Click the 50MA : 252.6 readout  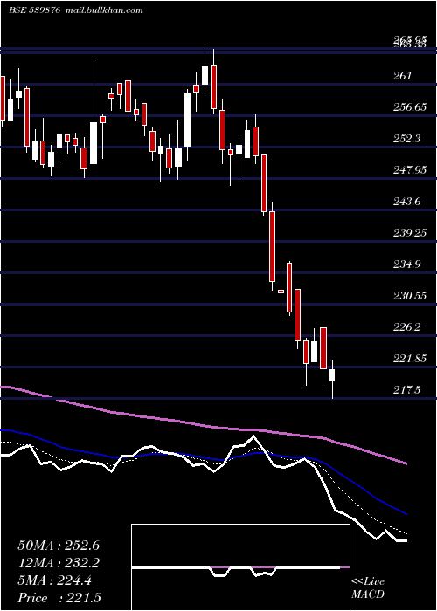point(59,546)
